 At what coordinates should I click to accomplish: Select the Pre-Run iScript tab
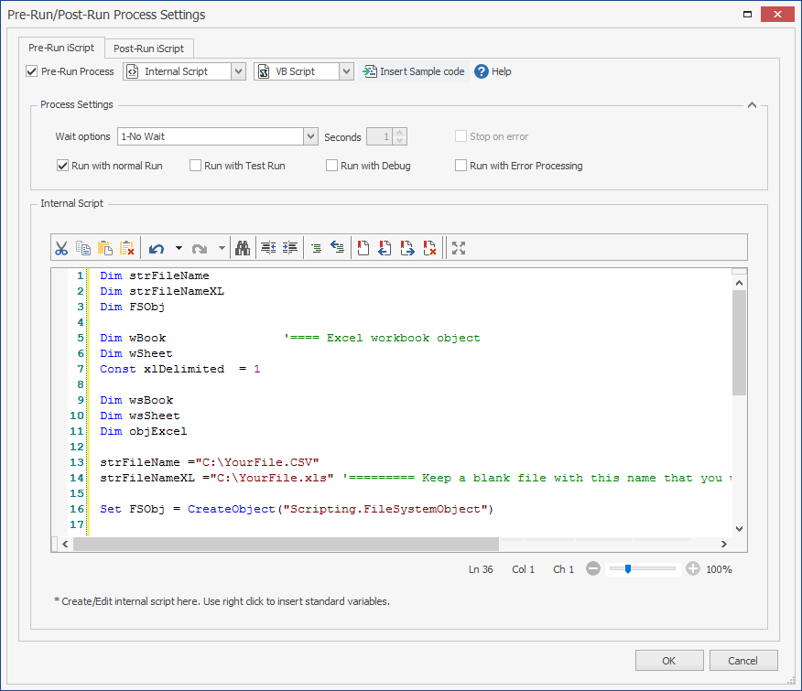click(x=61, y=48)
